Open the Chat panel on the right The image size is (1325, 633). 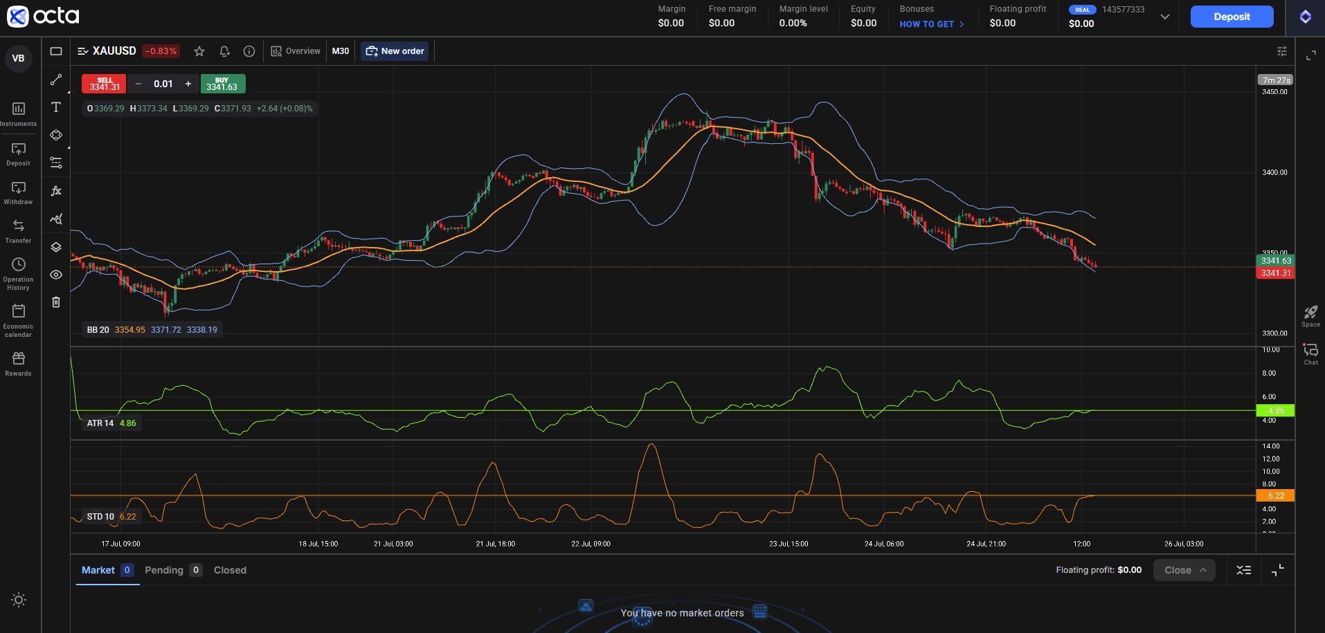1310,349
